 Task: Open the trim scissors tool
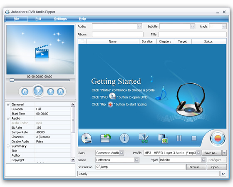(x=143, y=138)
